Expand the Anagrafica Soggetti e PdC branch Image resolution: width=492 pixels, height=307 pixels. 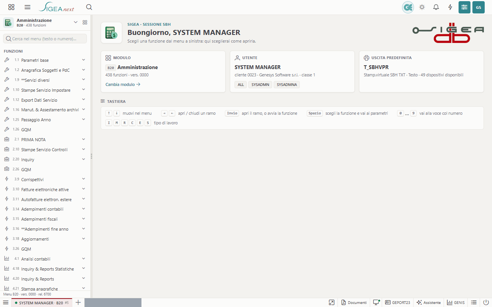click(x=83, y=70)
